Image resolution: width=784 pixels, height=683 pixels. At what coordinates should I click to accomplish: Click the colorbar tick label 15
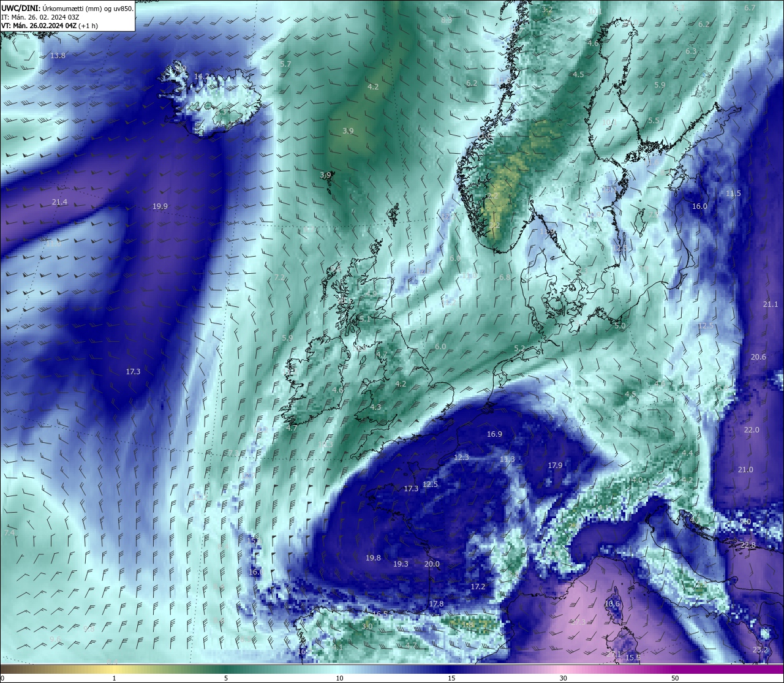tap(451, 678)
